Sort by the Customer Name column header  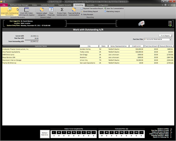coord(41,46)
